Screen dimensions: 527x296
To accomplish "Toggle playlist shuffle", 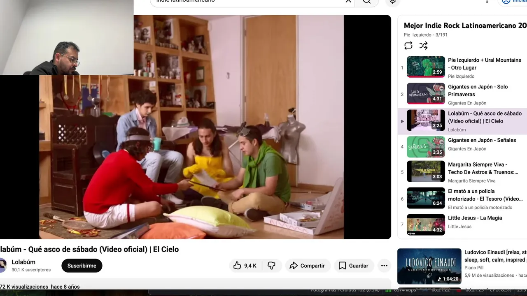I will 423,46.
